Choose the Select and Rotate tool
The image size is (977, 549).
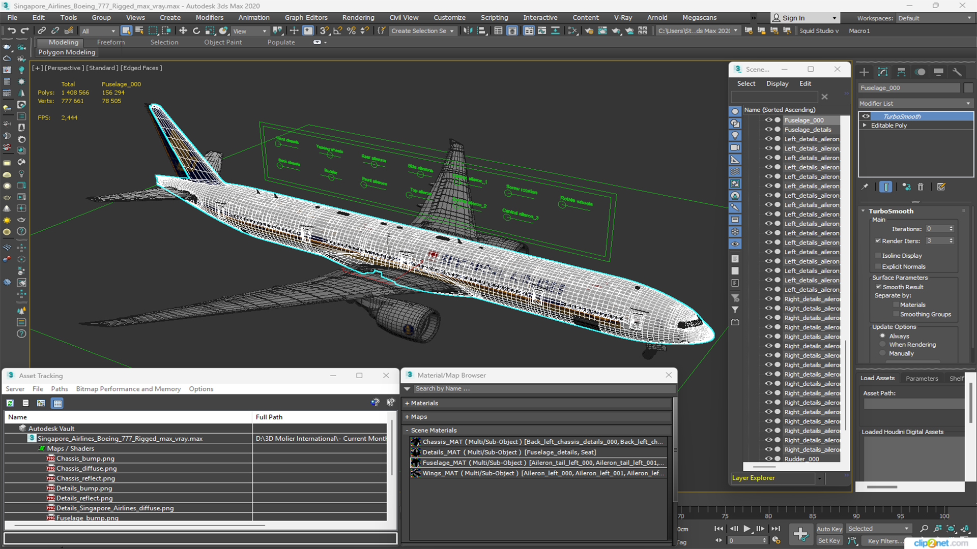[196, 30]
